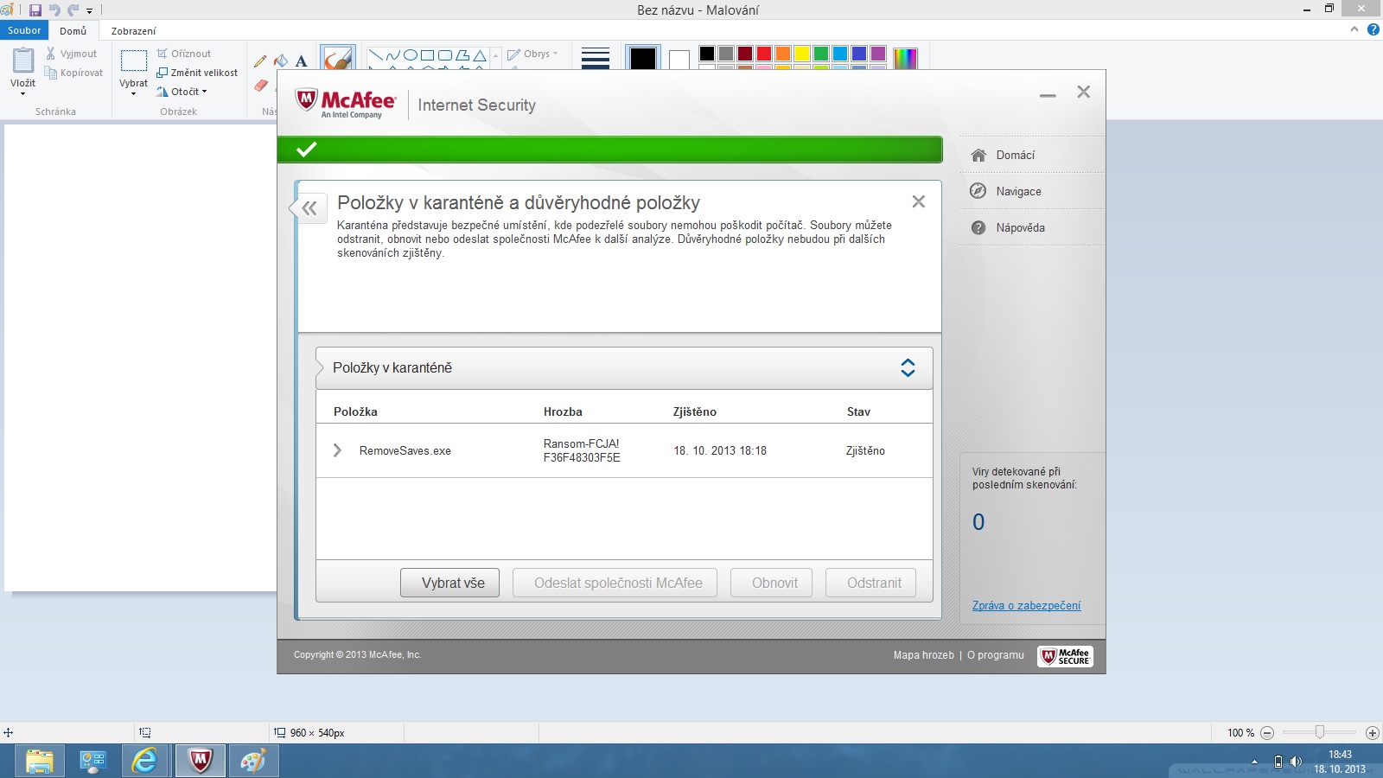Screen dimensions: 1383x778
Task: Select the white Color 2 box in Paint
Action: click(679, 58)
